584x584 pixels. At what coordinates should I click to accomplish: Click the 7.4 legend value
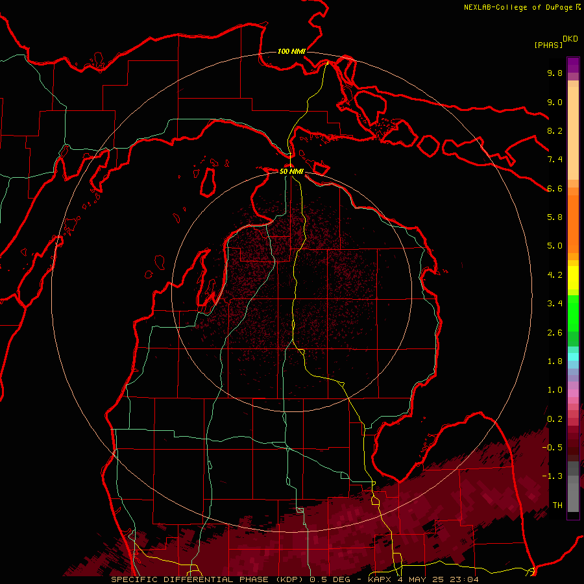tap(555, 160)
